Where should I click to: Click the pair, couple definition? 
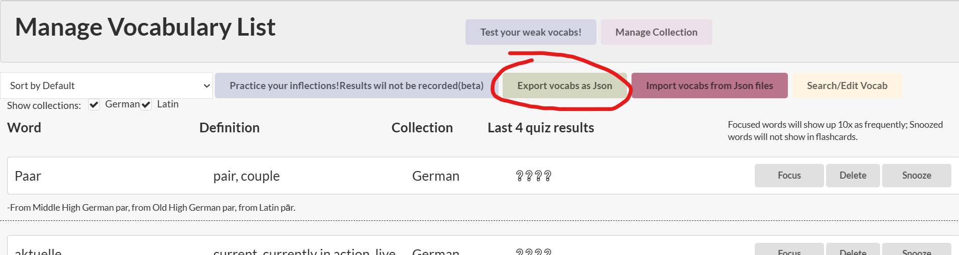point(246,176)
